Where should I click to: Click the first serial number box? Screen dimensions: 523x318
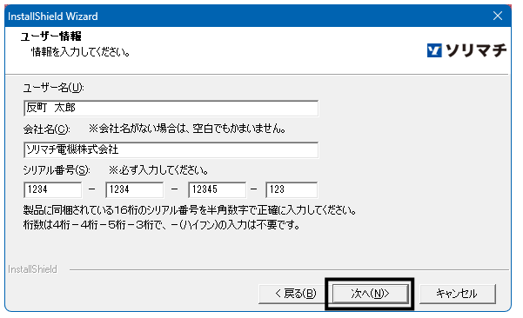53,189
